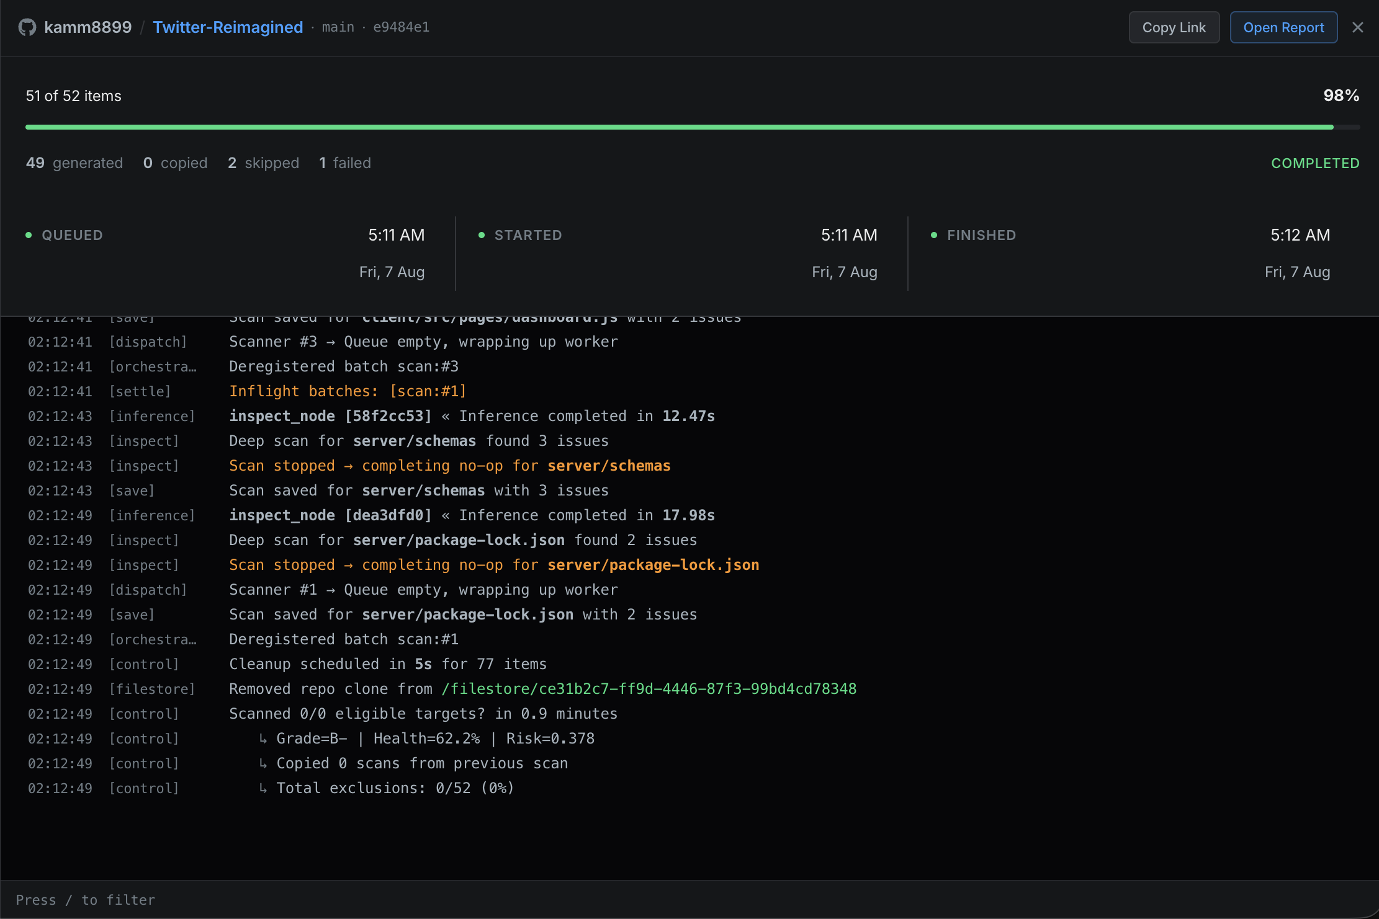Close the scan details panel

coord(1357,27)
